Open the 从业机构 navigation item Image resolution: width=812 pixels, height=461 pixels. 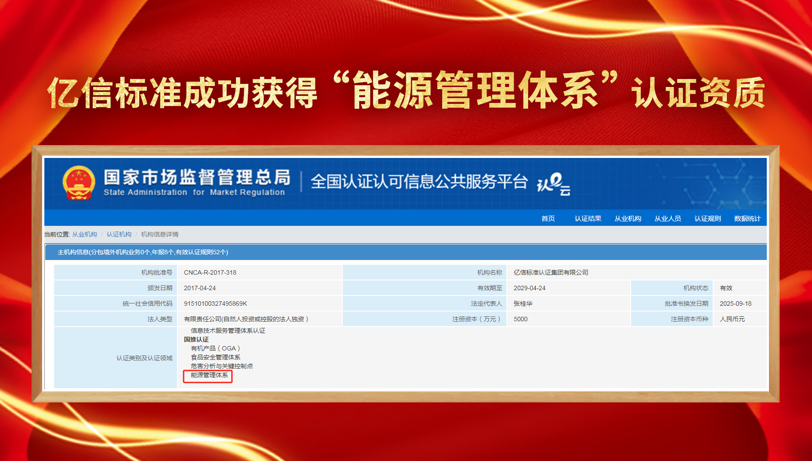coord(628,218)
